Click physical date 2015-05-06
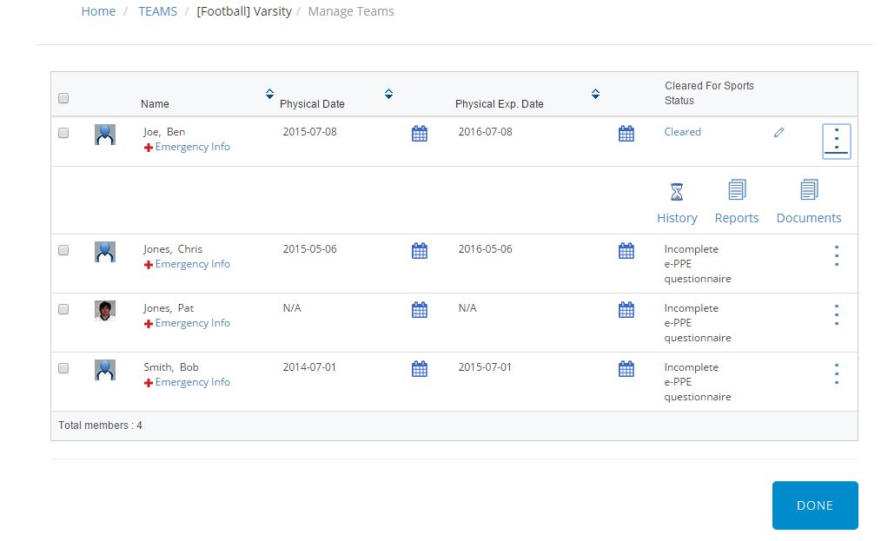This screenshot has width=888, height=541. 310,249
